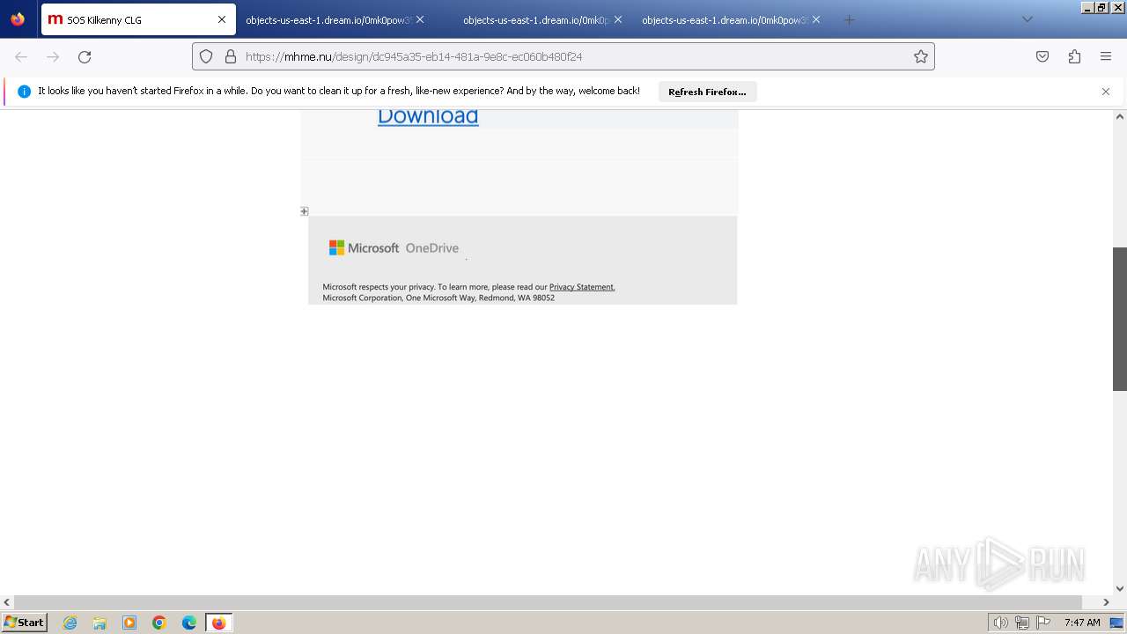Click the vertical scrollbar thumb
This screenshot has width=1127, height=634.
1120,319
